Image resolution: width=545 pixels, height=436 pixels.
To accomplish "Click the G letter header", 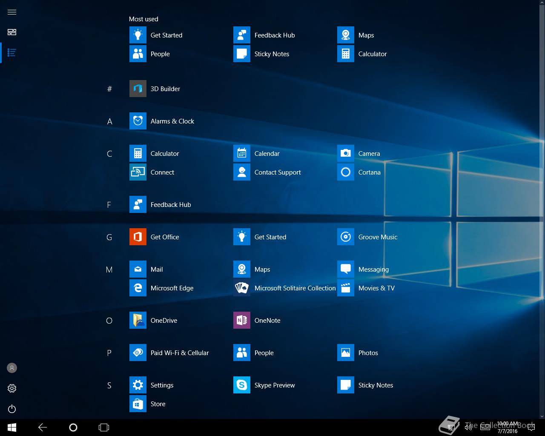I will pyautogui.click(x=109, y=237).
